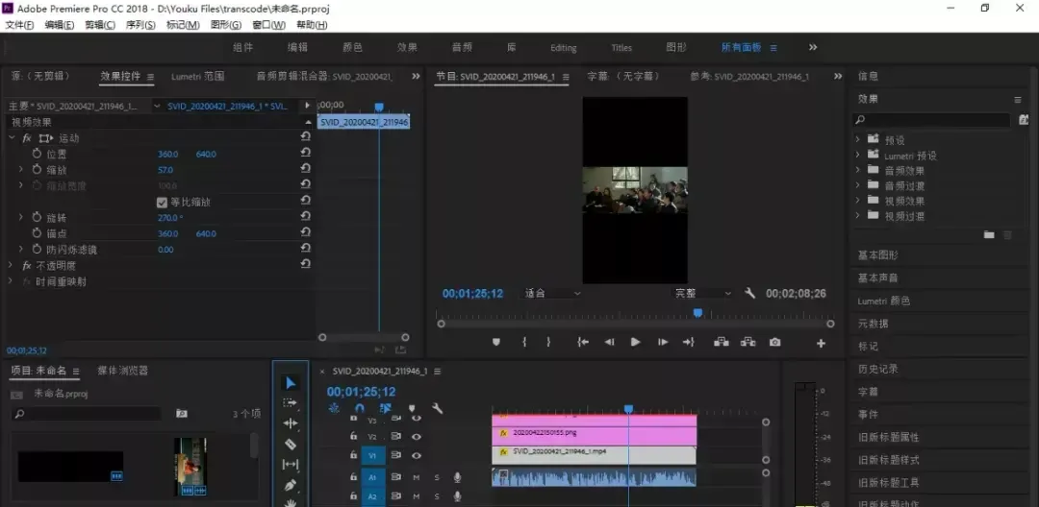Toggle animation stopwatch for 位置
1039x507 pixels.
pyautogui.click(x=37, y=154)
